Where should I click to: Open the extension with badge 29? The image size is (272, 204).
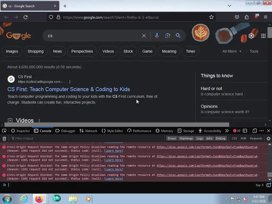coord(256,17)
